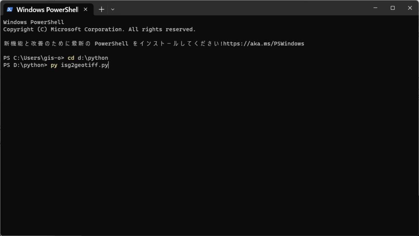Click the yellow cd command word
419x236 pixels.
click(x=71, y=58)
